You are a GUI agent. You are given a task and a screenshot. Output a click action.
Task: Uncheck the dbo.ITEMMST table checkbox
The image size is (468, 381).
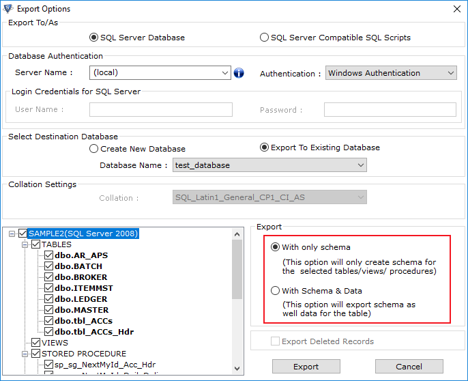[x=48, y=287]
